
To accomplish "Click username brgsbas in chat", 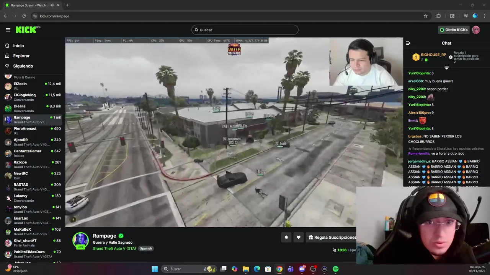I will tap(415, 136).
